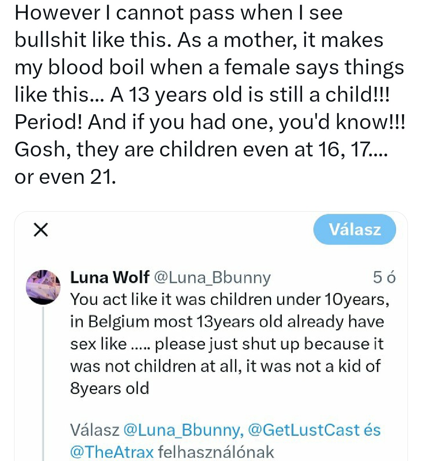Click the Luna Wolf display name

(109, 277)
